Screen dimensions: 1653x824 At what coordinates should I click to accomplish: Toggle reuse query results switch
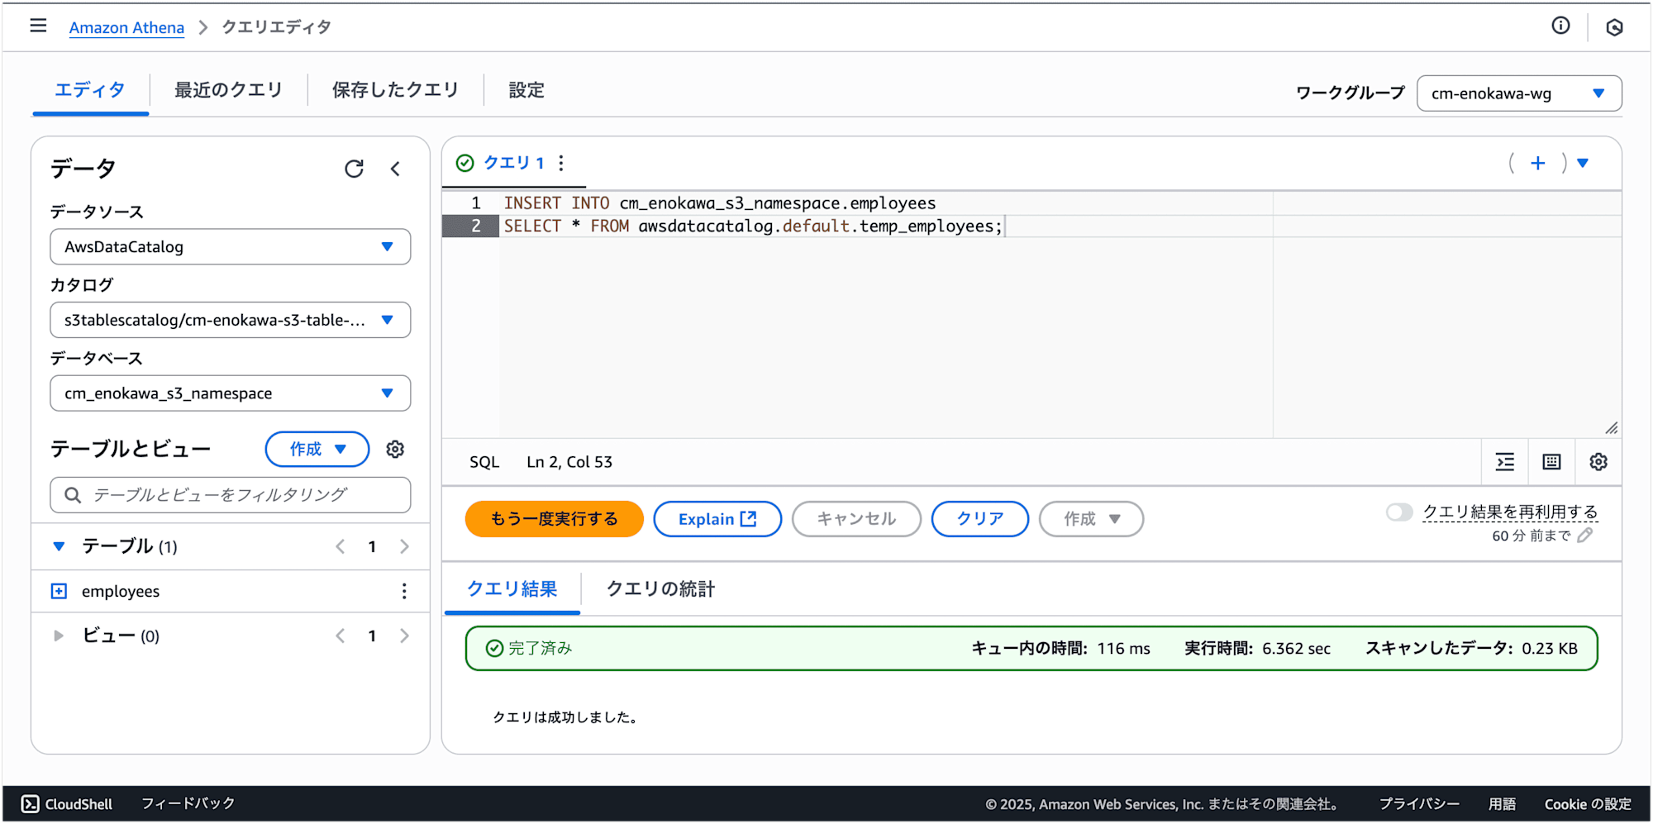pos(1399,512)
